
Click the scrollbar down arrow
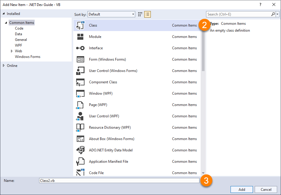click(203, 173)
